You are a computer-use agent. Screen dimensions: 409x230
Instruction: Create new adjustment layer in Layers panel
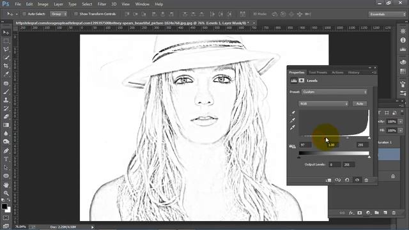368,213
